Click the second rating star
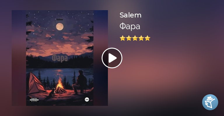 click(129, 38)
